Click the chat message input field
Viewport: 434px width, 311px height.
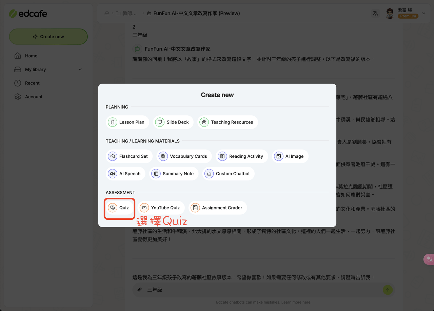[x=264, y=290]
